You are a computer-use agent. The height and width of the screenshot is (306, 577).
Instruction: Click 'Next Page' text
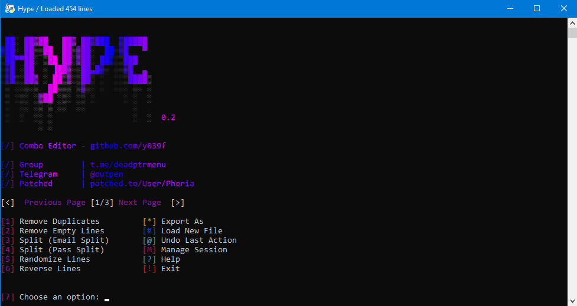[x=140, y=203]
